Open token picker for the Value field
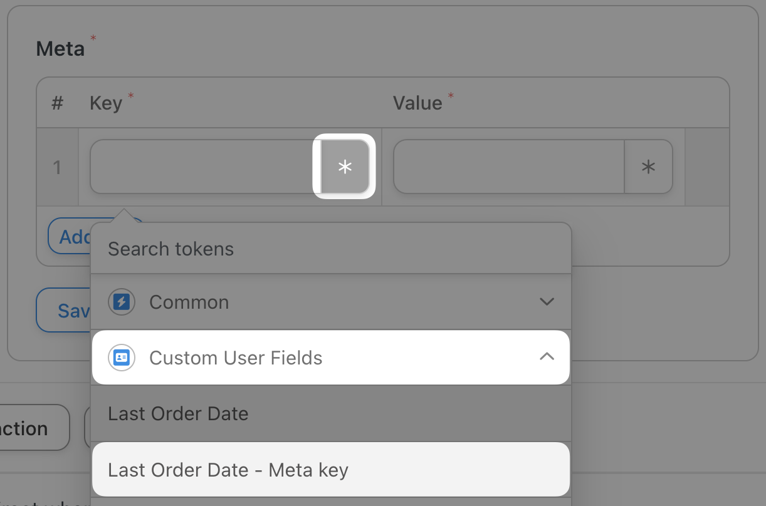Viewport: 766px width, 506px height. tap(648, 167)
